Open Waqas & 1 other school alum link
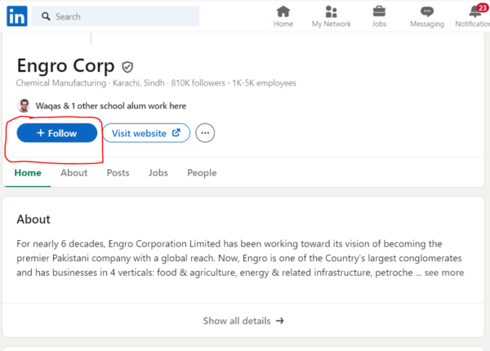Viewport: 490px width, 351px height. (x=110, y=106)
